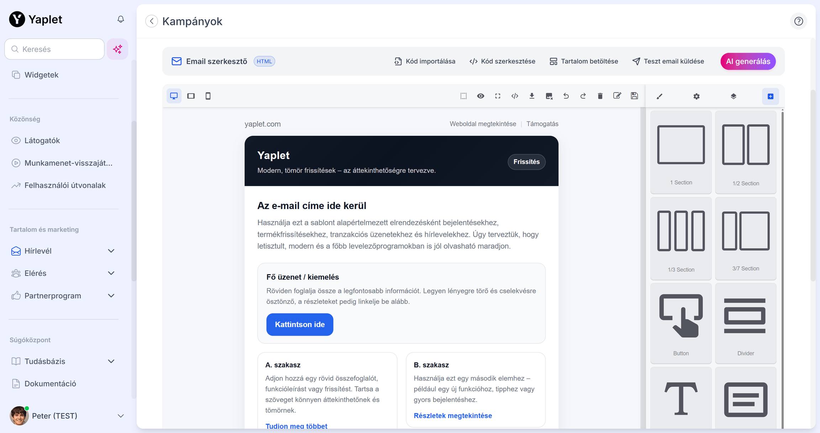
Task: Toggle component outlines in editor toolbar
Action: click(x=463, y=96)
